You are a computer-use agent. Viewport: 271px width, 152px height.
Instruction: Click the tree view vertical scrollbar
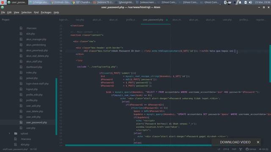56,106
